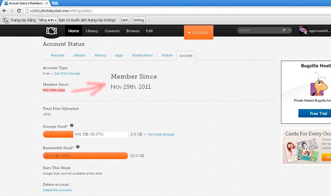Click the Nov 29th, 2011 member date
331x196 pixels.
point(54,90)
